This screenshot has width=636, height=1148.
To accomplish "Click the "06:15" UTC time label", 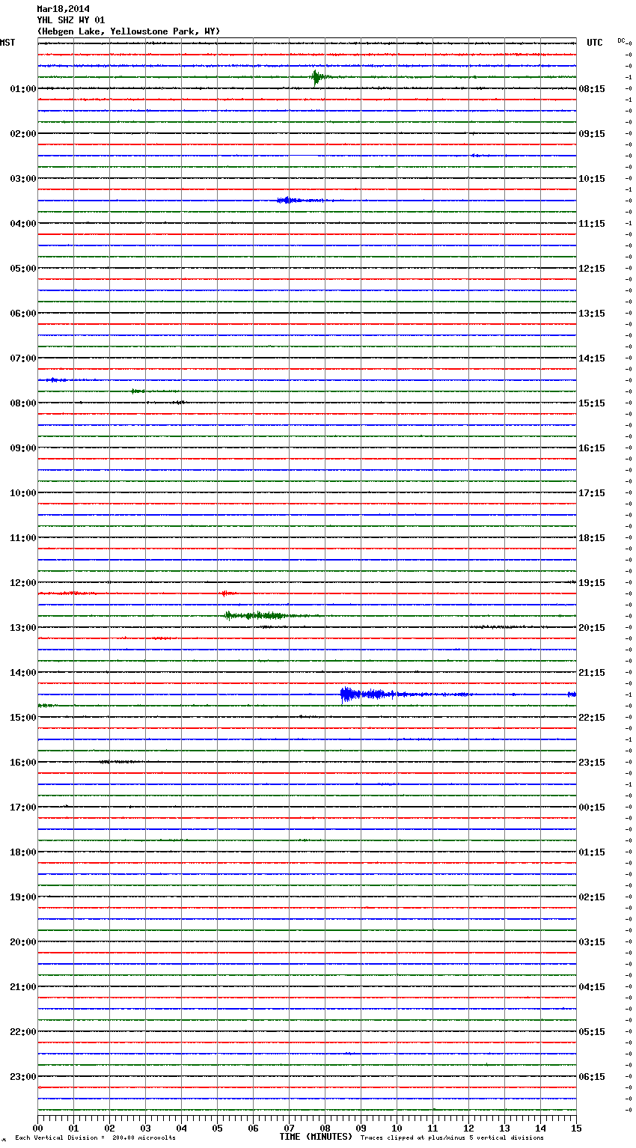I will pos(592,1077).
